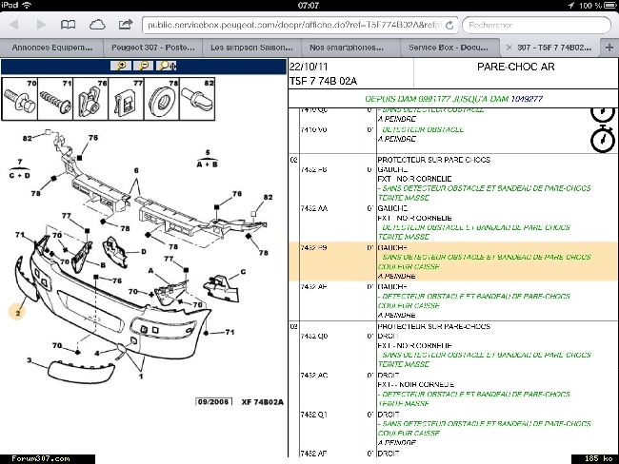Tap the battery indicator in status bar
The height and width of the screenshot is (464, 619).
click(610, 5)
